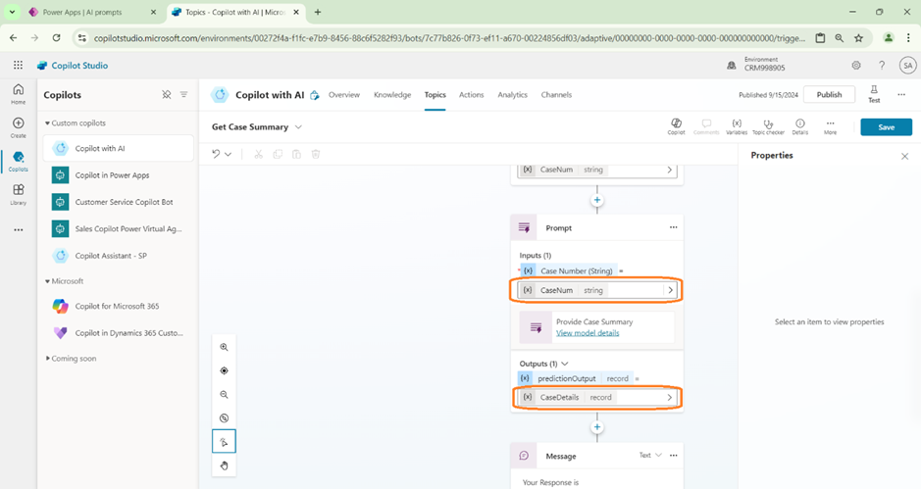Screen dimensions: 921x489
Task: Open the Test copilot pane
Action: [873, 93]
